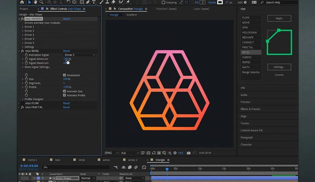Toggle the lock on Composition triangle panel
This screenshot has height=182, width=315.
(115, 9)
